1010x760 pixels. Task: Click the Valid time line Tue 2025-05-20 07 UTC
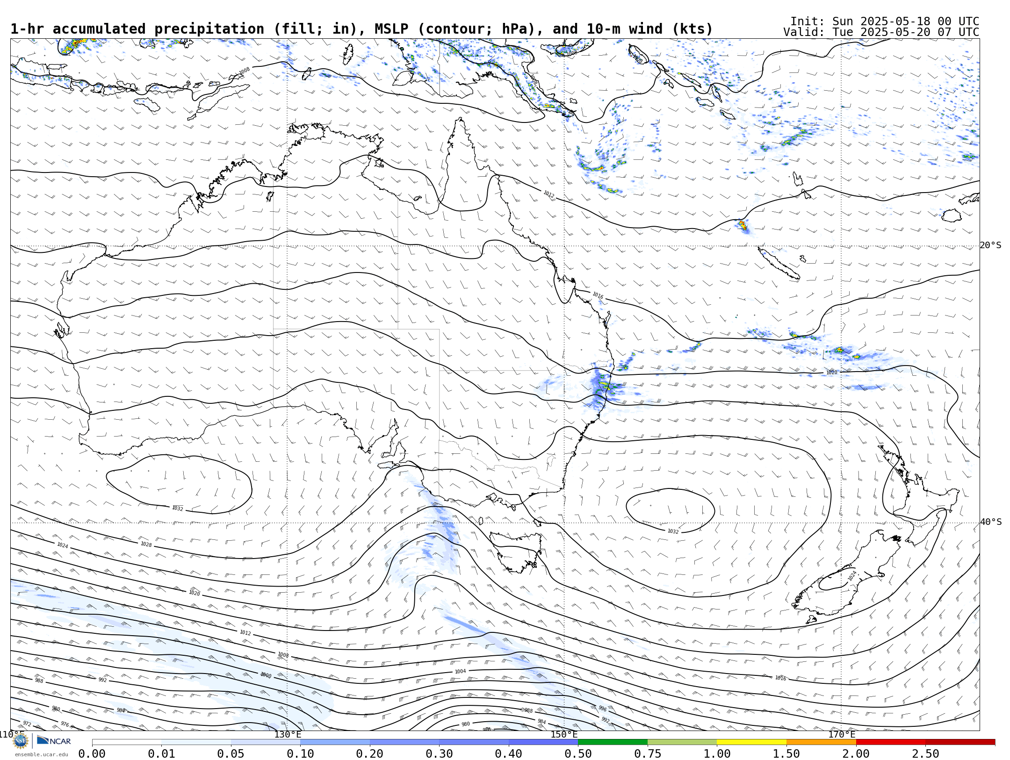(881, 32)
